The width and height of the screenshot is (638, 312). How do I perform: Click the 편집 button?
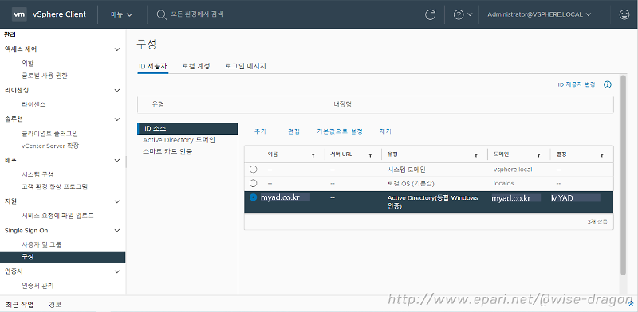(293, 131)
